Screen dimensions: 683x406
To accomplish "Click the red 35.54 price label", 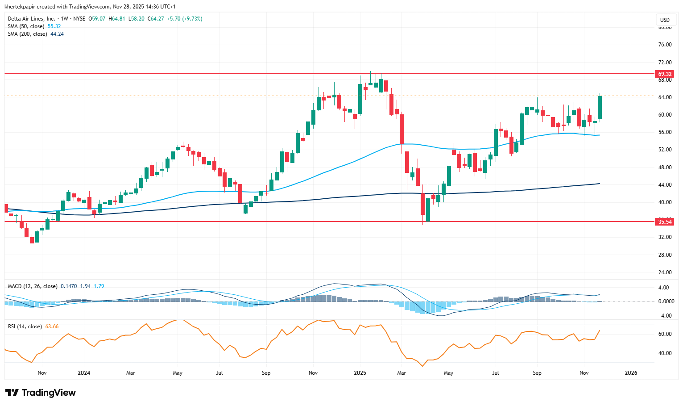I will click(x=664, y=222).
